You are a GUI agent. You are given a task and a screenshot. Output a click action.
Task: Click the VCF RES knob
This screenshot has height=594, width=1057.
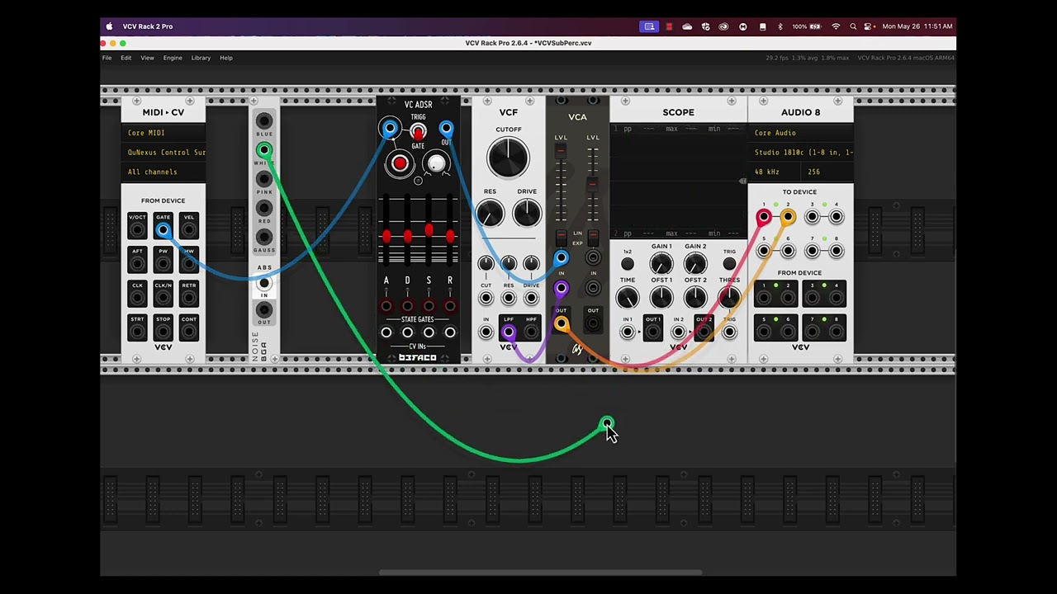point(490,214)
